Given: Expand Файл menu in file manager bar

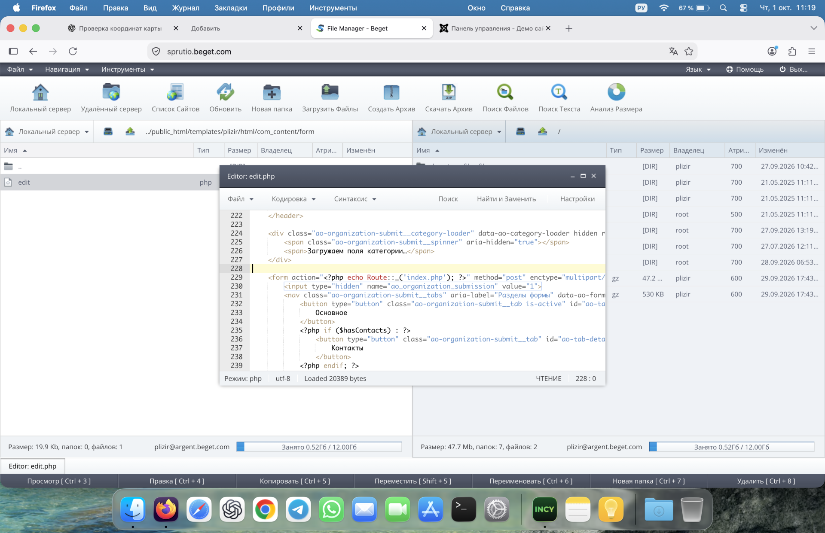Looking at the screenshot, I should click(20, 69).
